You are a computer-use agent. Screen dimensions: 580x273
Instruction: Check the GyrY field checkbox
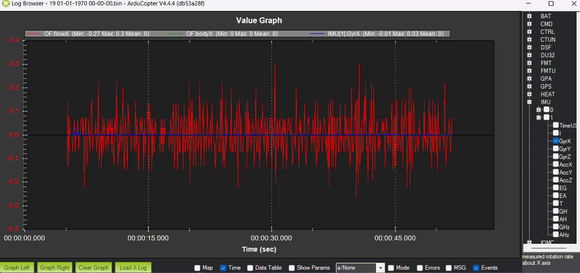(x=556, y=149)
